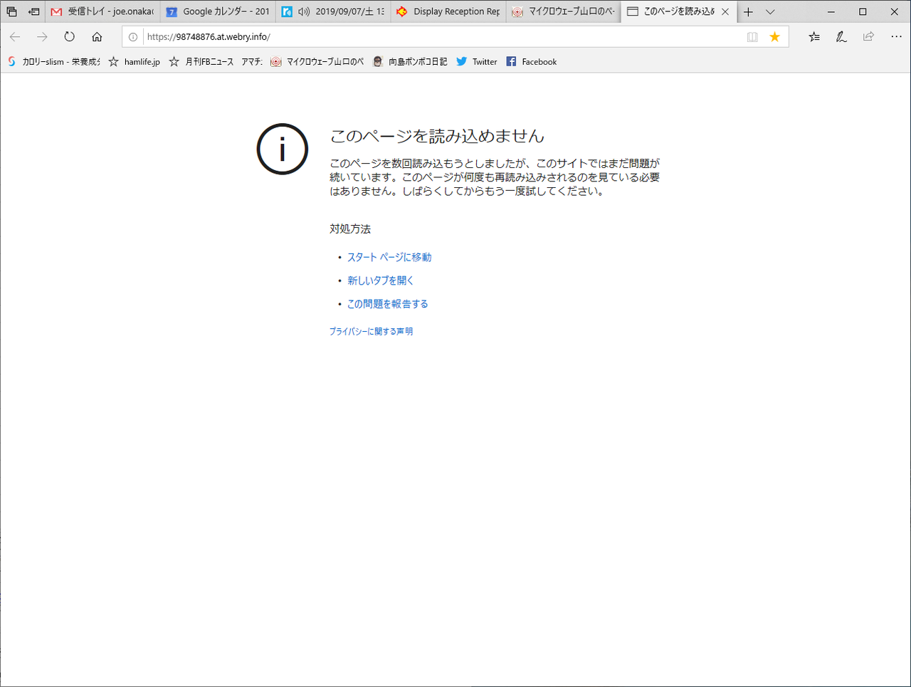The width and height of the screenshot is (911, 687).
Task: Switch to the 2019/09/07 audio tab
Action: pyautogui.click(x=333, y=11)
